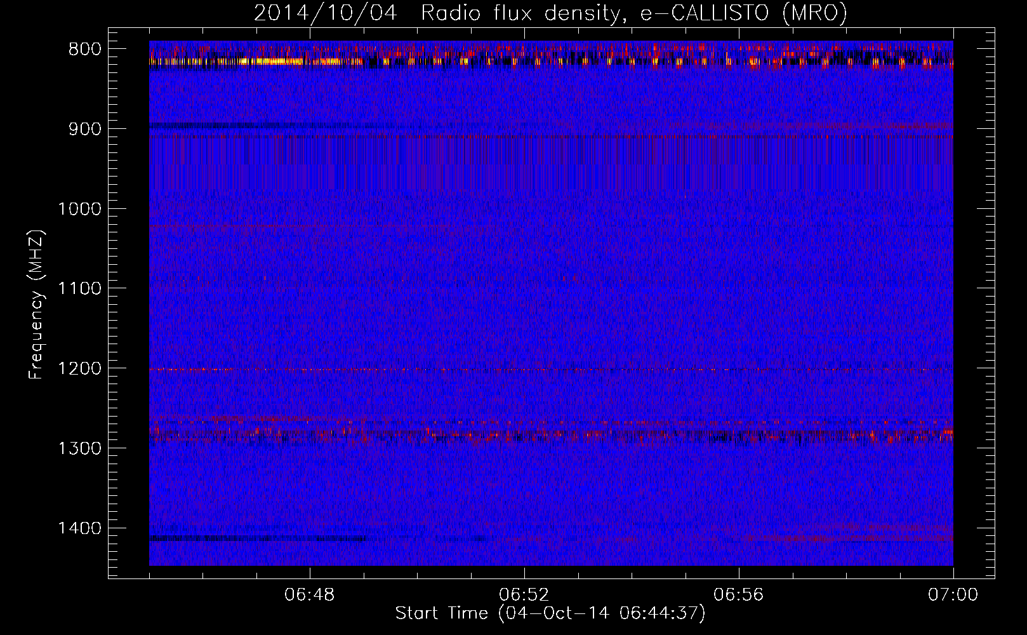Click the 'Frequency (MHZ)' axis title
The height and width of the screenshot is (635, 1027).
click(37, 305)
